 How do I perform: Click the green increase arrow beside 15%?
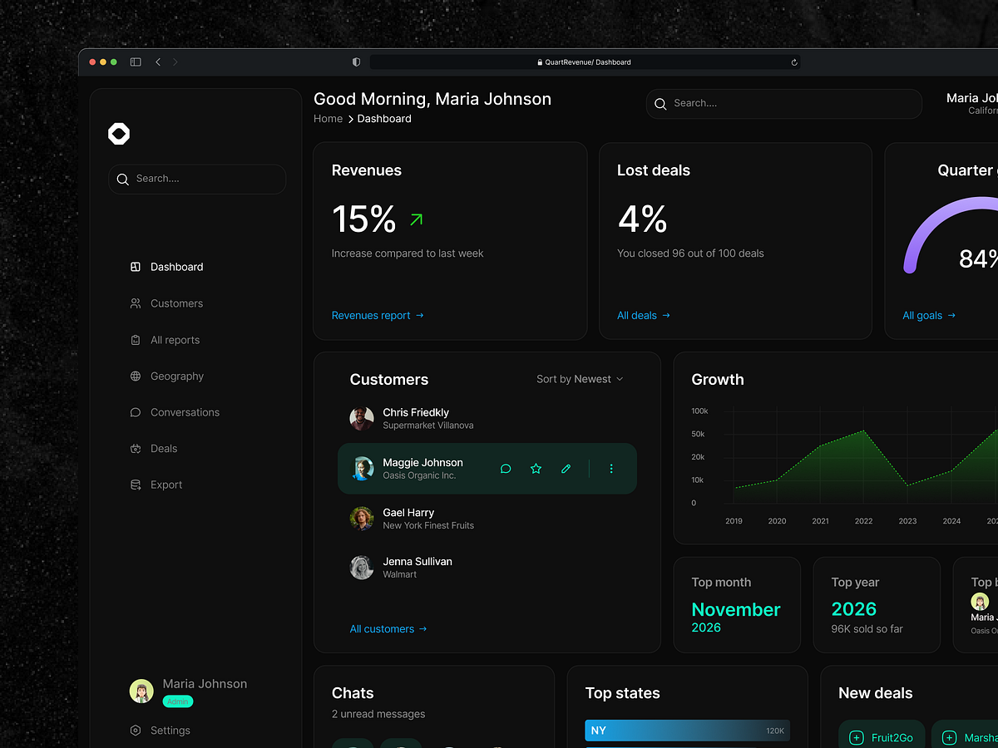pyautogui.click(x=415, y=219)
